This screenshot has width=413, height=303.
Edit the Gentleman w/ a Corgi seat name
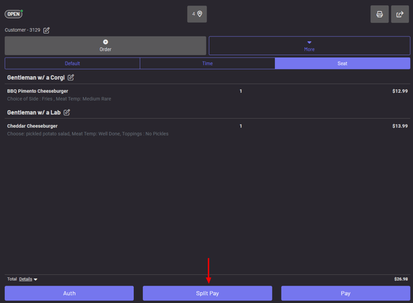(71, 77)
